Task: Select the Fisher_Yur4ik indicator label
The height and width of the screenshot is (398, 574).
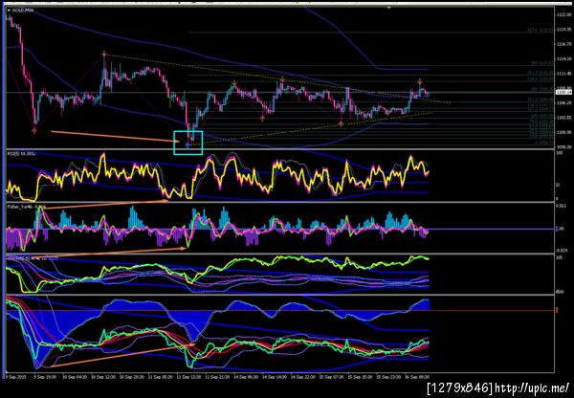Action: tap(27, 207)
